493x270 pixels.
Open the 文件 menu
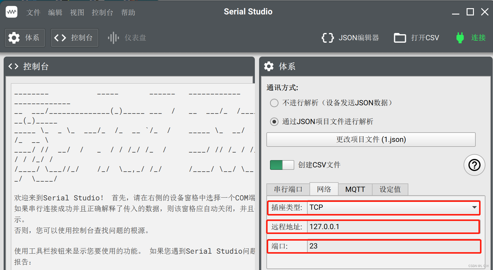coord(33,12)
